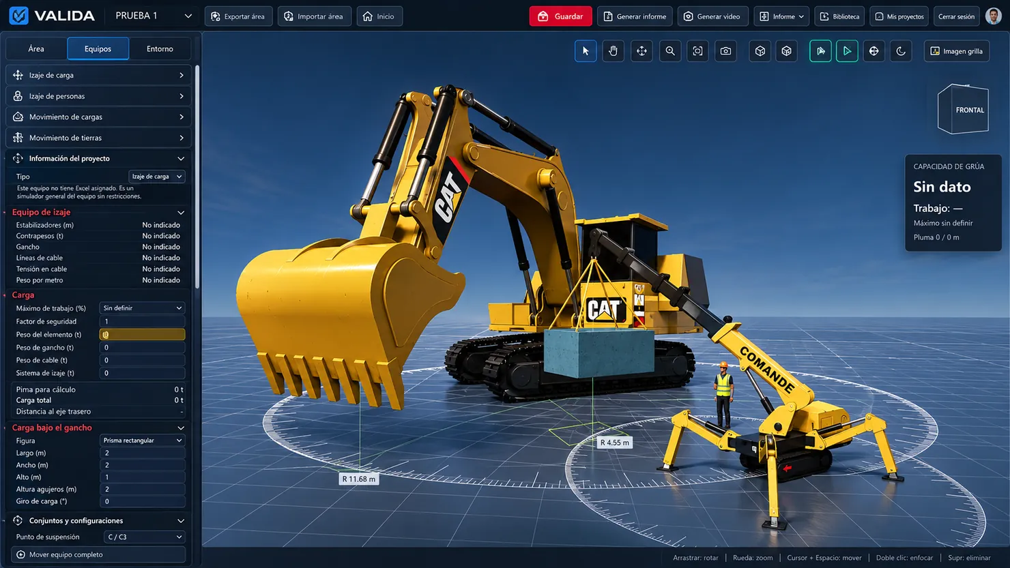Save project with Guardar button
This screenshot has width=1010, height=568.
pyautogui.click(x=560, y=16)
